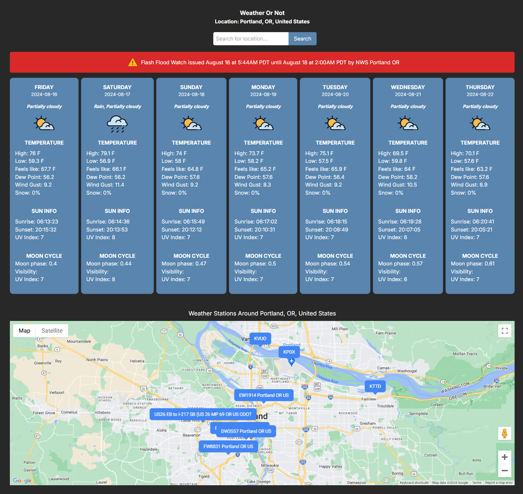This screenshot has height=494, width=523.
Task: Click 'Sunset: 20:15:32' on Friday card
Action: tap(36, 230)
